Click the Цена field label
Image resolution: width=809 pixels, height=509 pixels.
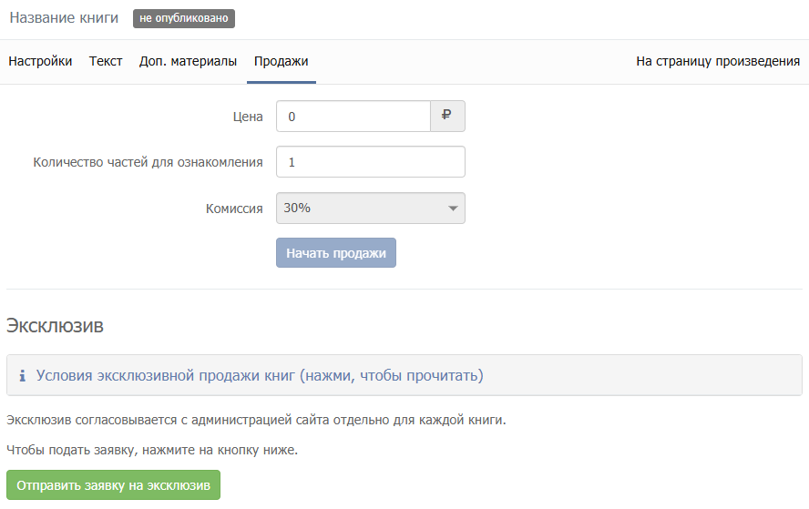(x=248, y=117)
